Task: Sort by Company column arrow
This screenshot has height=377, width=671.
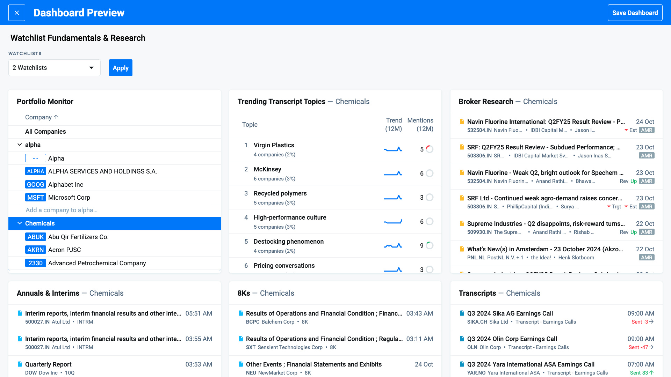Action: click(x=56, y=117)
